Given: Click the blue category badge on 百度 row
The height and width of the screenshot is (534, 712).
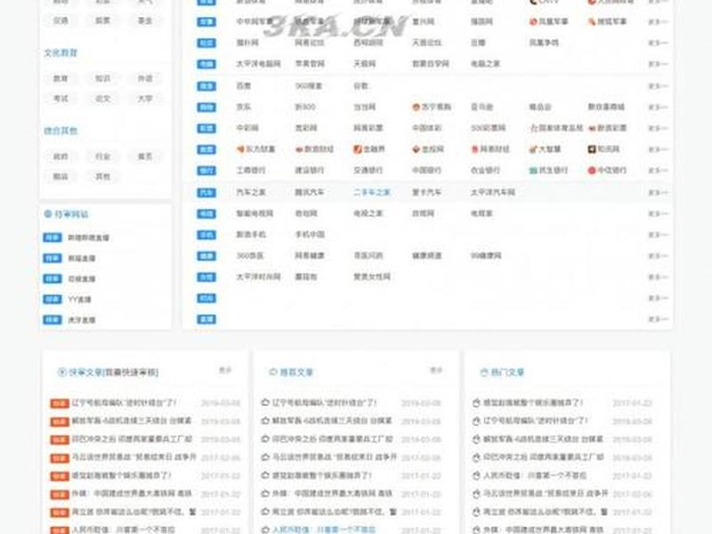Looking at the screenshot, I should coord(206,85).
